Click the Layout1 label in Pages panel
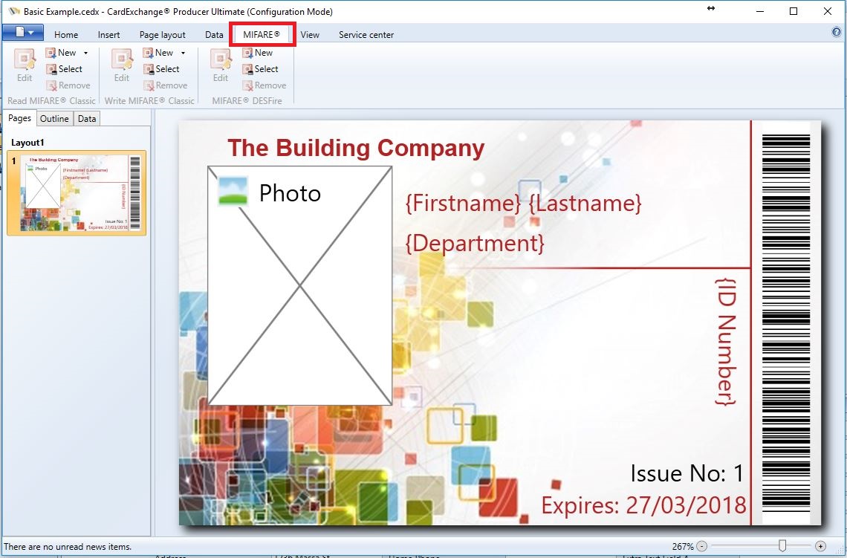This screenshot has width=847, height=558. click(x=27, y=143)
